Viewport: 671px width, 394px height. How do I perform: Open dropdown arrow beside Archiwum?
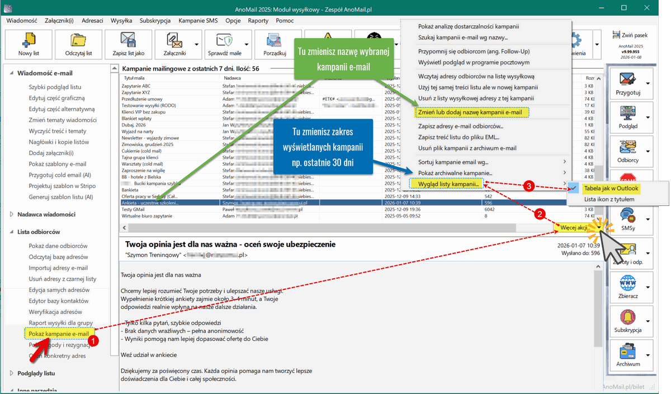(648, 355)
